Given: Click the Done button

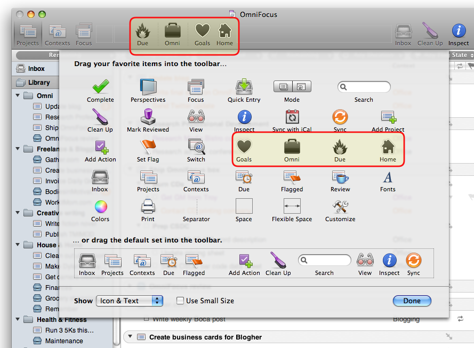Looking at the screenshot, I should click(x=412, y=301).
